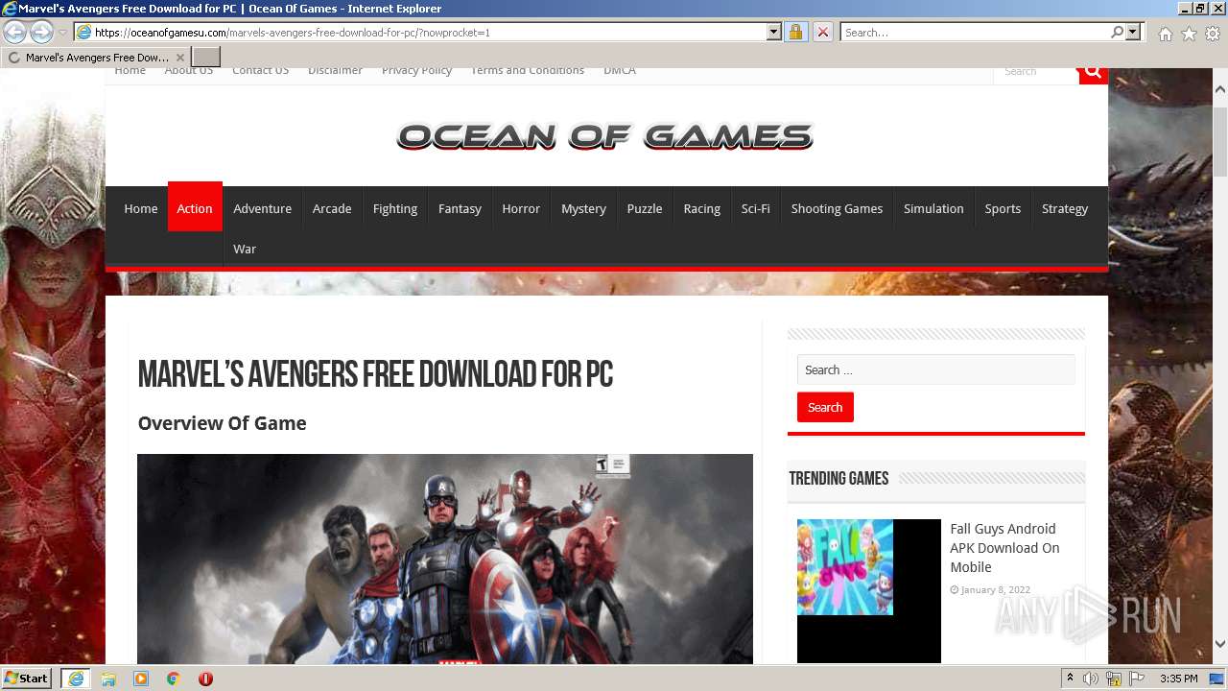Click the Ocean Of Games logo
Image resolution: width=1228 pixels, height=691 pixels.
(605, 136)
